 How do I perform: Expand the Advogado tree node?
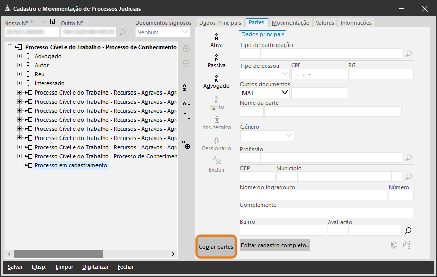pos(20,56)
